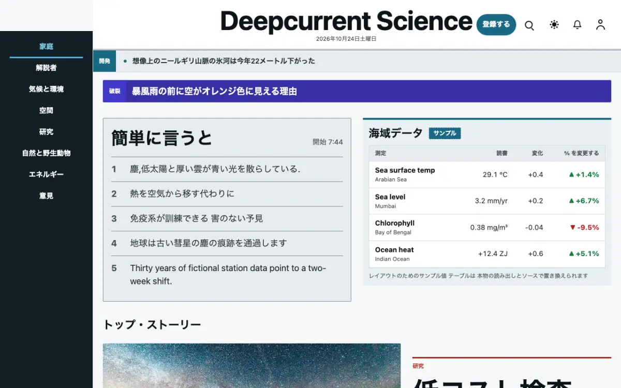The width and height of the screenshot is (621, 388).
Task: Click the +1.4% change value
Action: coord(584,175)
